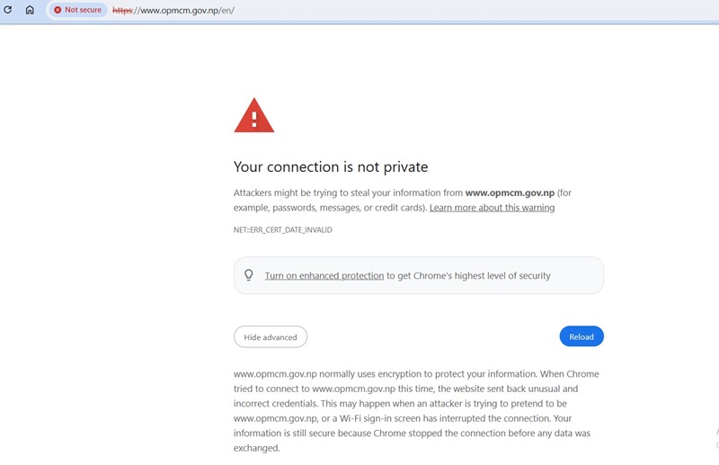This screenshot has height=465, width=719.
Task: Click the browser reload page icon
Action: pyautogui.click(x=7, y=10)
